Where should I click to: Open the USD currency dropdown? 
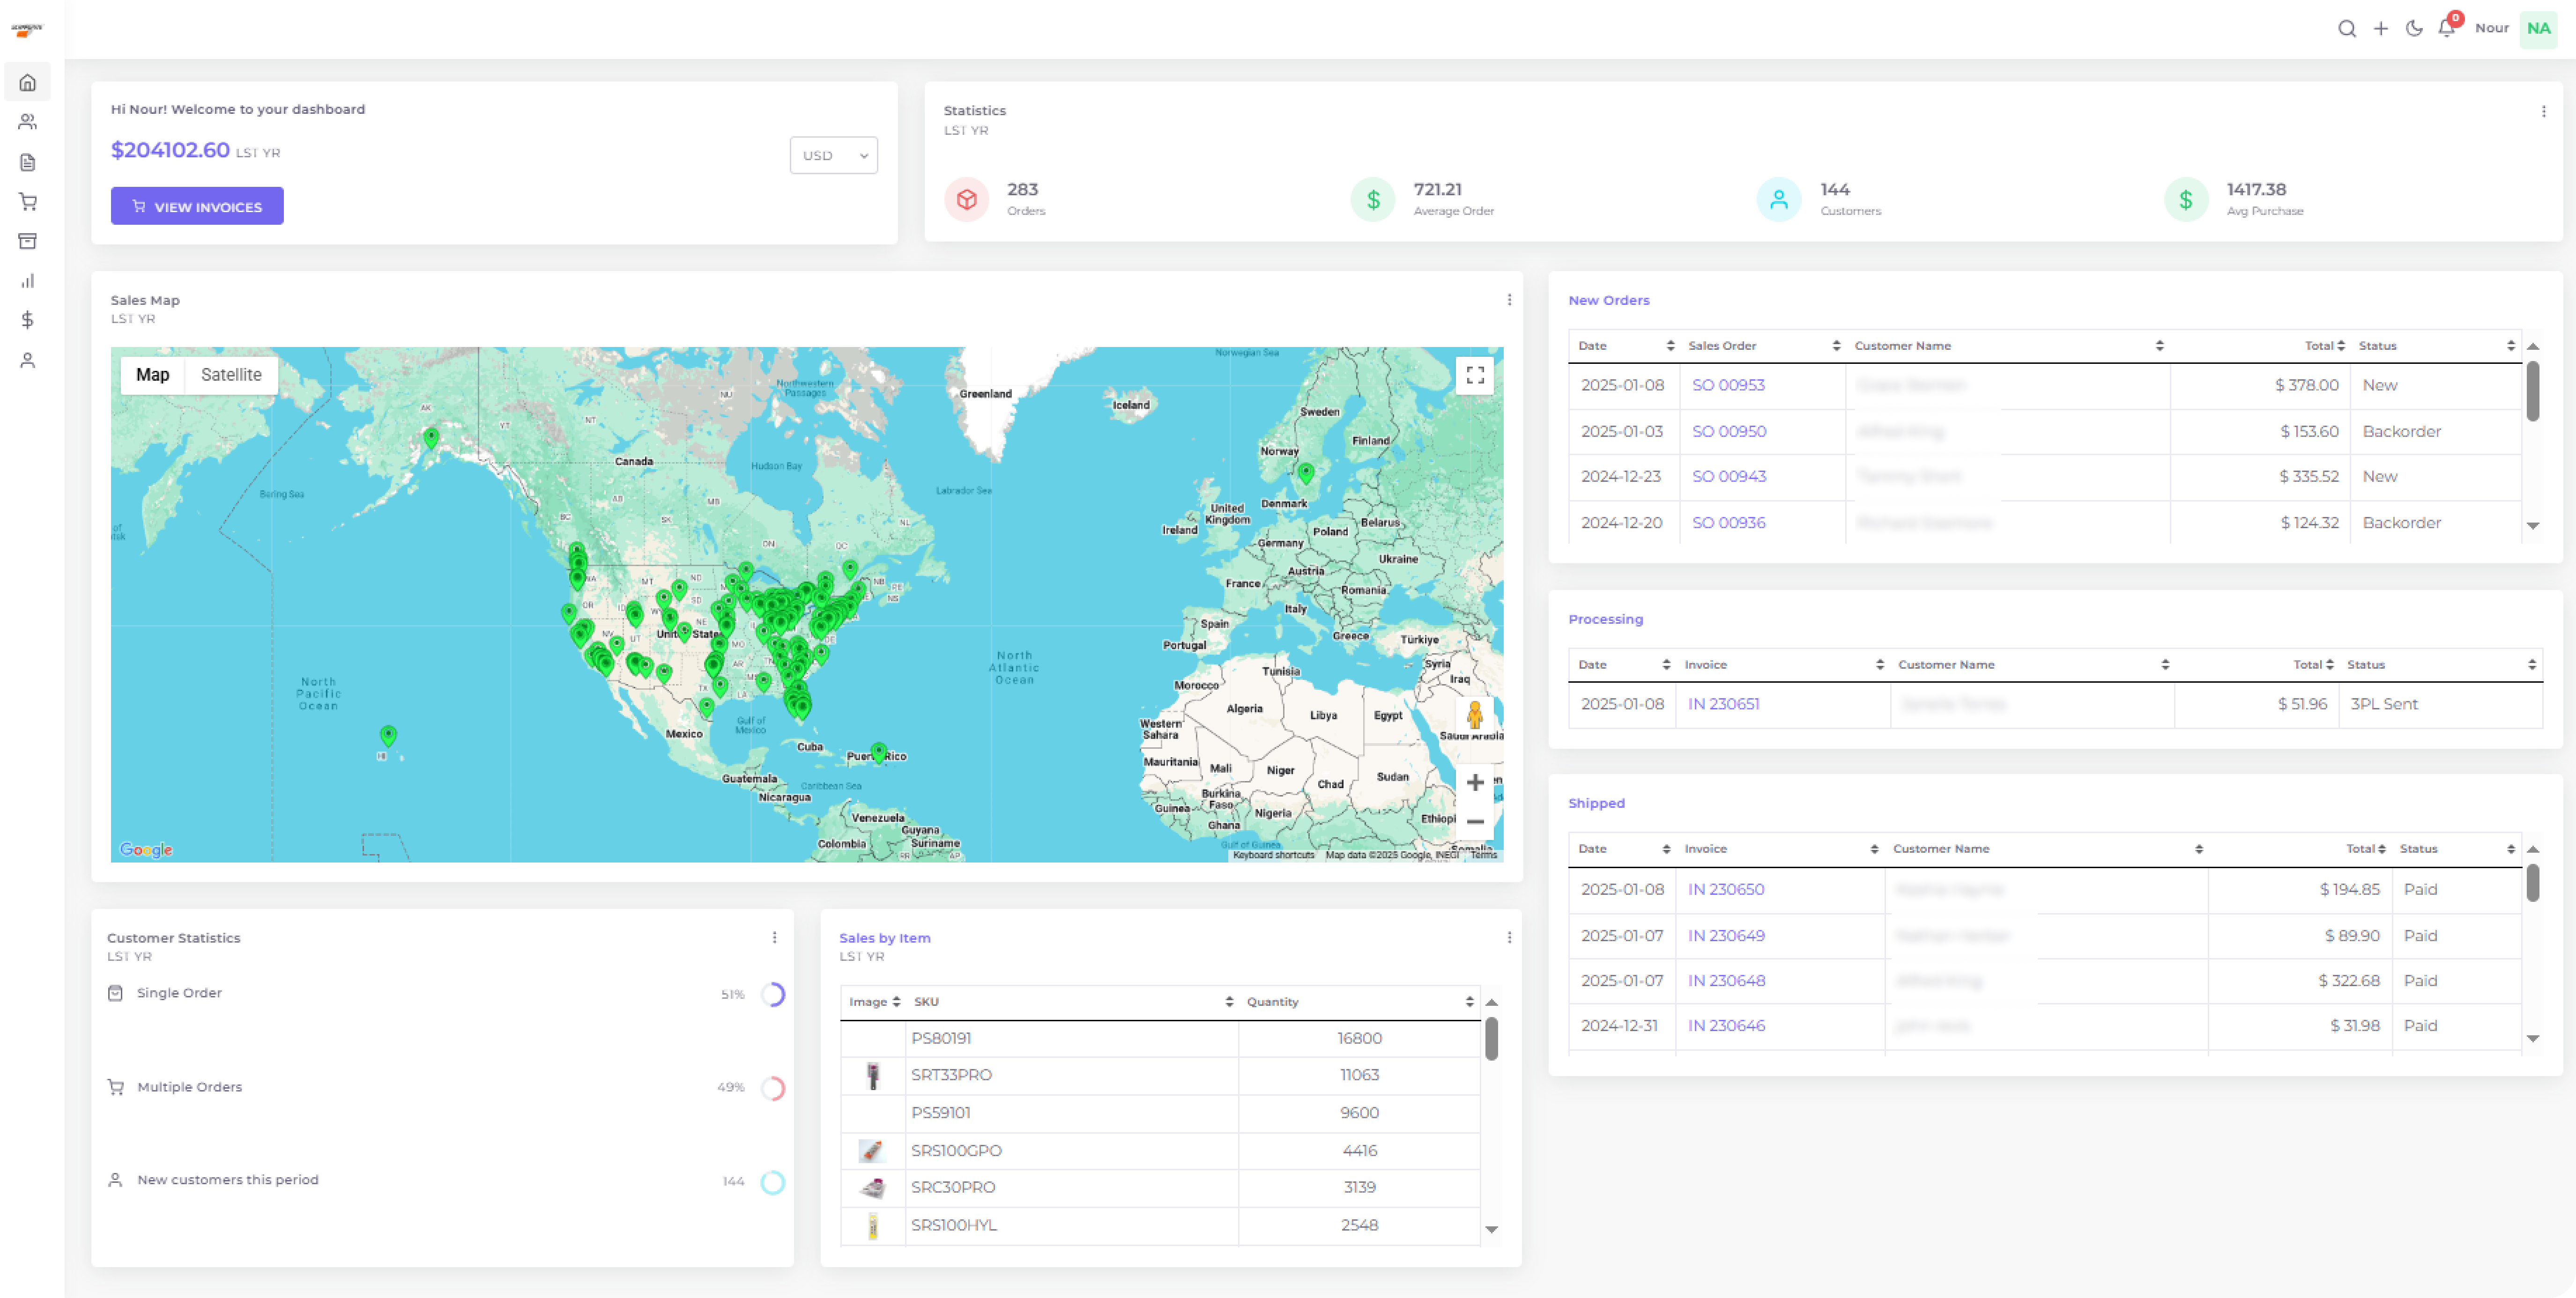[833, 155]
